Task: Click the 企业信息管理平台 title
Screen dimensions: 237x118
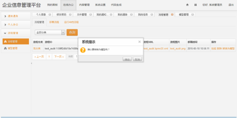Action: [x=21, y=5]
